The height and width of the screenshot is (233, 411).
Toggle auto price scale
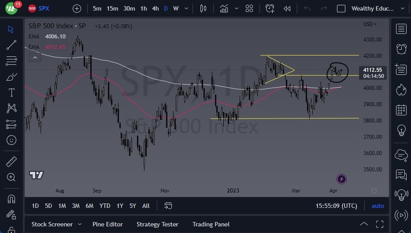click(x=378, y=206)
